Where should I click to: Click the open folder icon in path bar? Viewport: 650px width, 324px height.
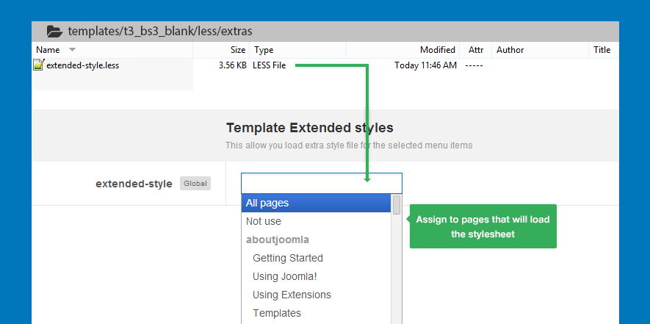pyautogui.click(x=54, y=32)
